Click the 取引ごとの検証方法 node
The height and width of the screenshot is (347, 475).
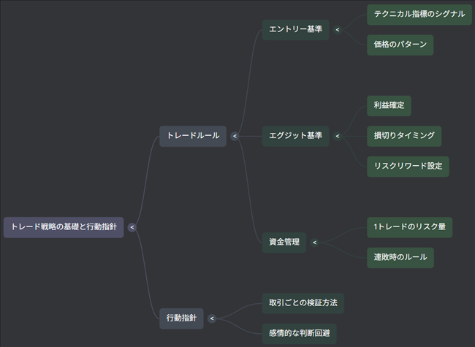point(303,302)
